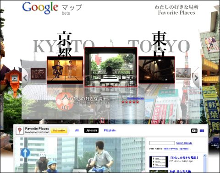Viewport: 220px width, 173px height.
Task: Click the right carousel arrow
Action: pyautogui.click(x=196, y=78)
